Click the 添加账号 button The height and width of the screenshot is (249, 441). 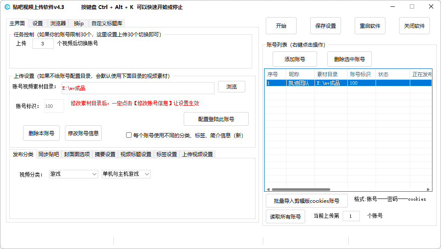coord(295,59)
